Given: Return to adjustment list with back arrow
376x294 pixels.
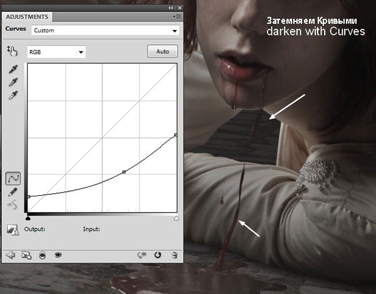Looking at the screenshot, I should (10, 255).
